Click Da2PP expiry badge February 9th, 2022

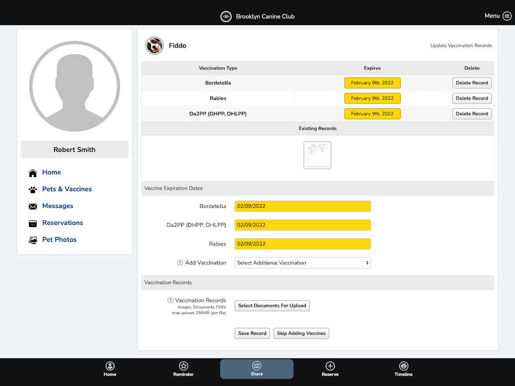372,114
